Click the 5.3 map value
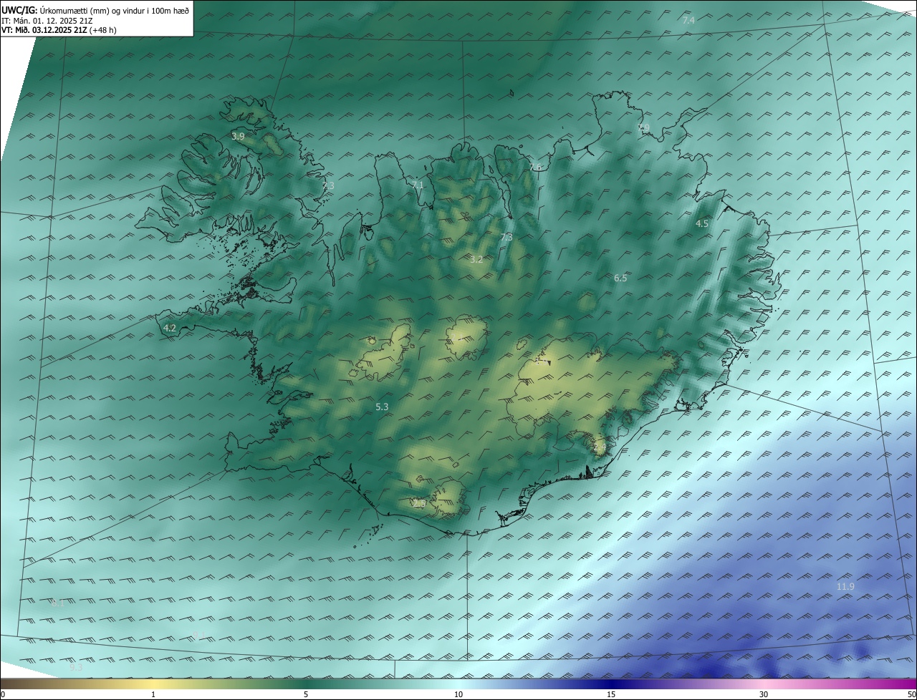Screen dimensions: 917x700 point(382,407)
